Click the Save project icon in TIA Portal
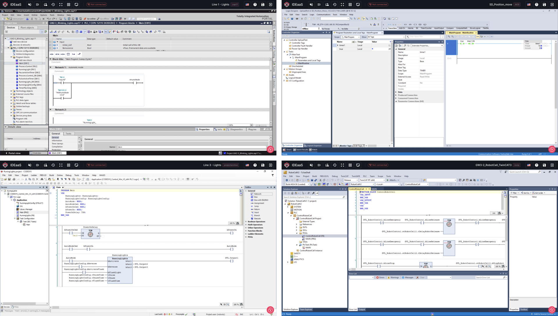The height and width of the screenshot is (316, 558). 11,19
